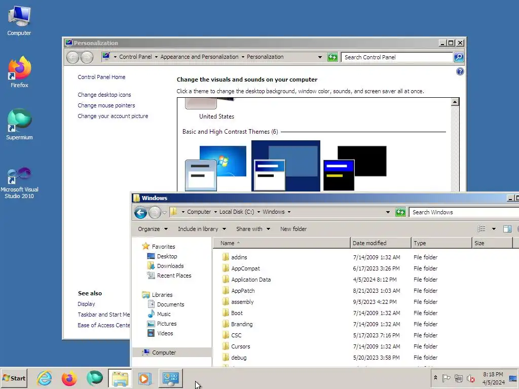Viewport: 519px width, 389px height.
Task: Open Action Center flag tray icon
Action: (x=446, y=378)
